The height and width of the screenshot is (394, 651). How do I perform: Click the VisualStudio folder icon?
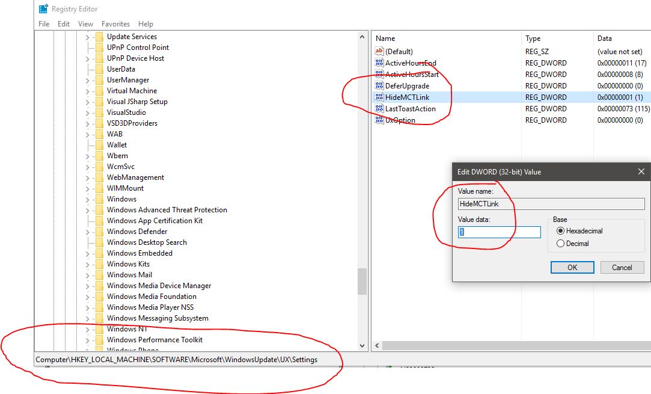click(99, 112)
